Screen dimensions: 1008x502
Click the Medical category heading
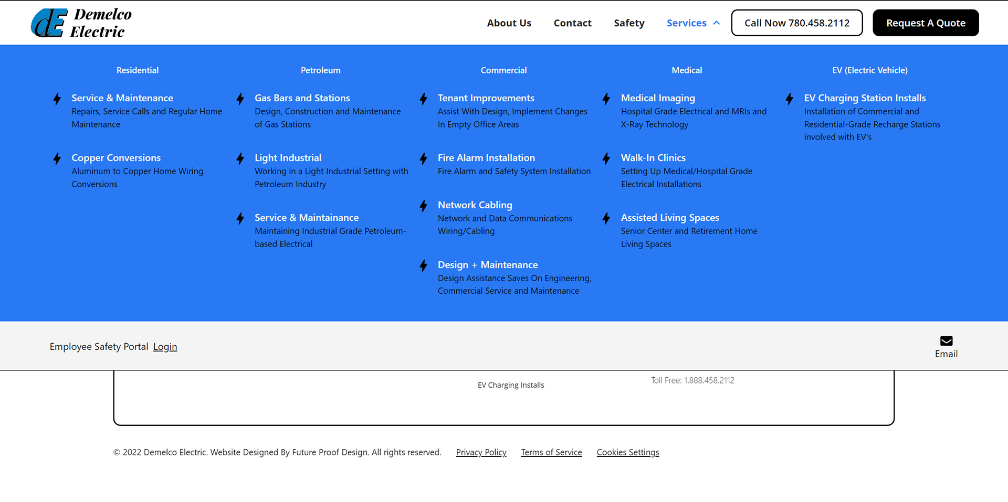[x=687, y=70]
